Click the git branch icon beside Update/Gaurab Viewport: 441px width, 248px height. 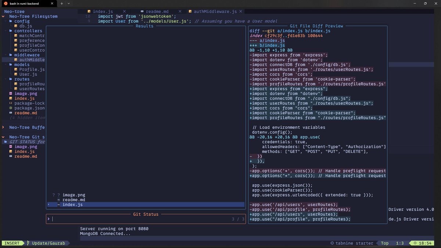(28, 243)
